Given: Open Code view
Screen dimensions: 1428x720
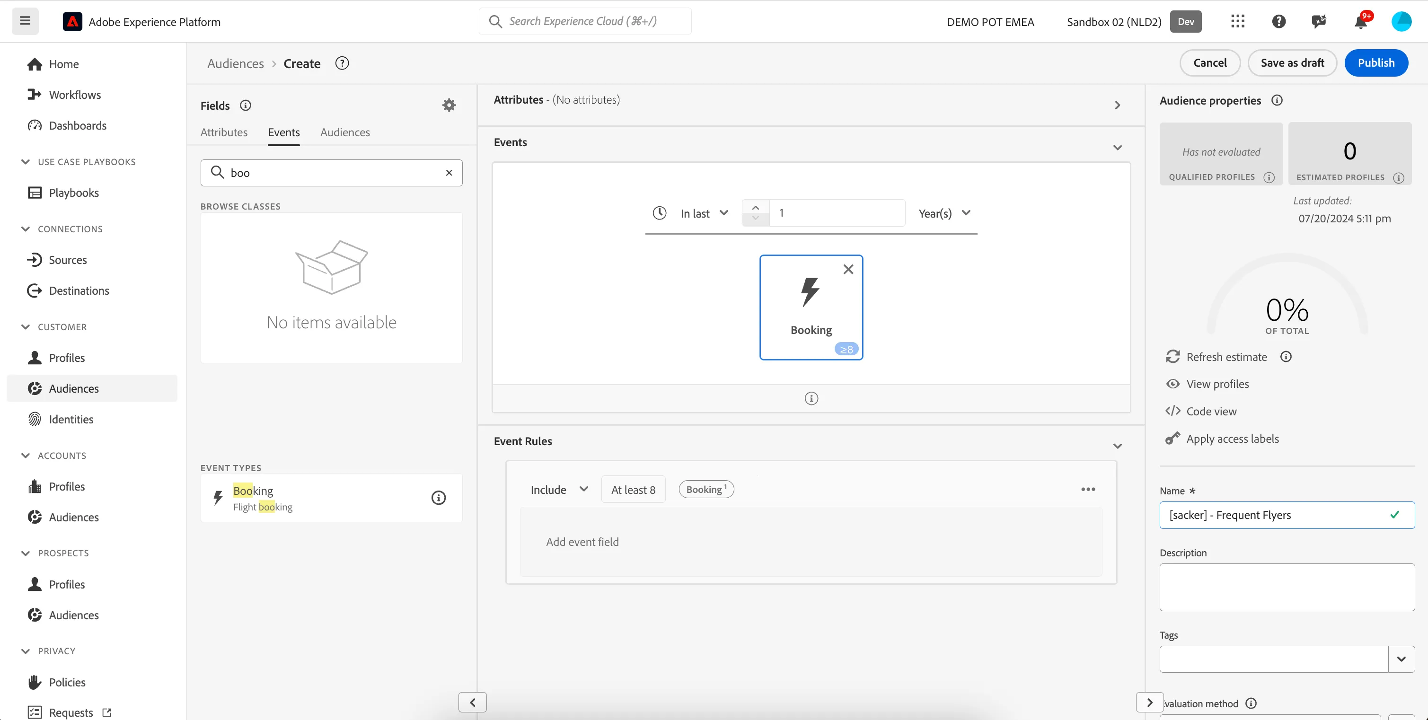Looking at the screenshot, I should (1211, 411).
